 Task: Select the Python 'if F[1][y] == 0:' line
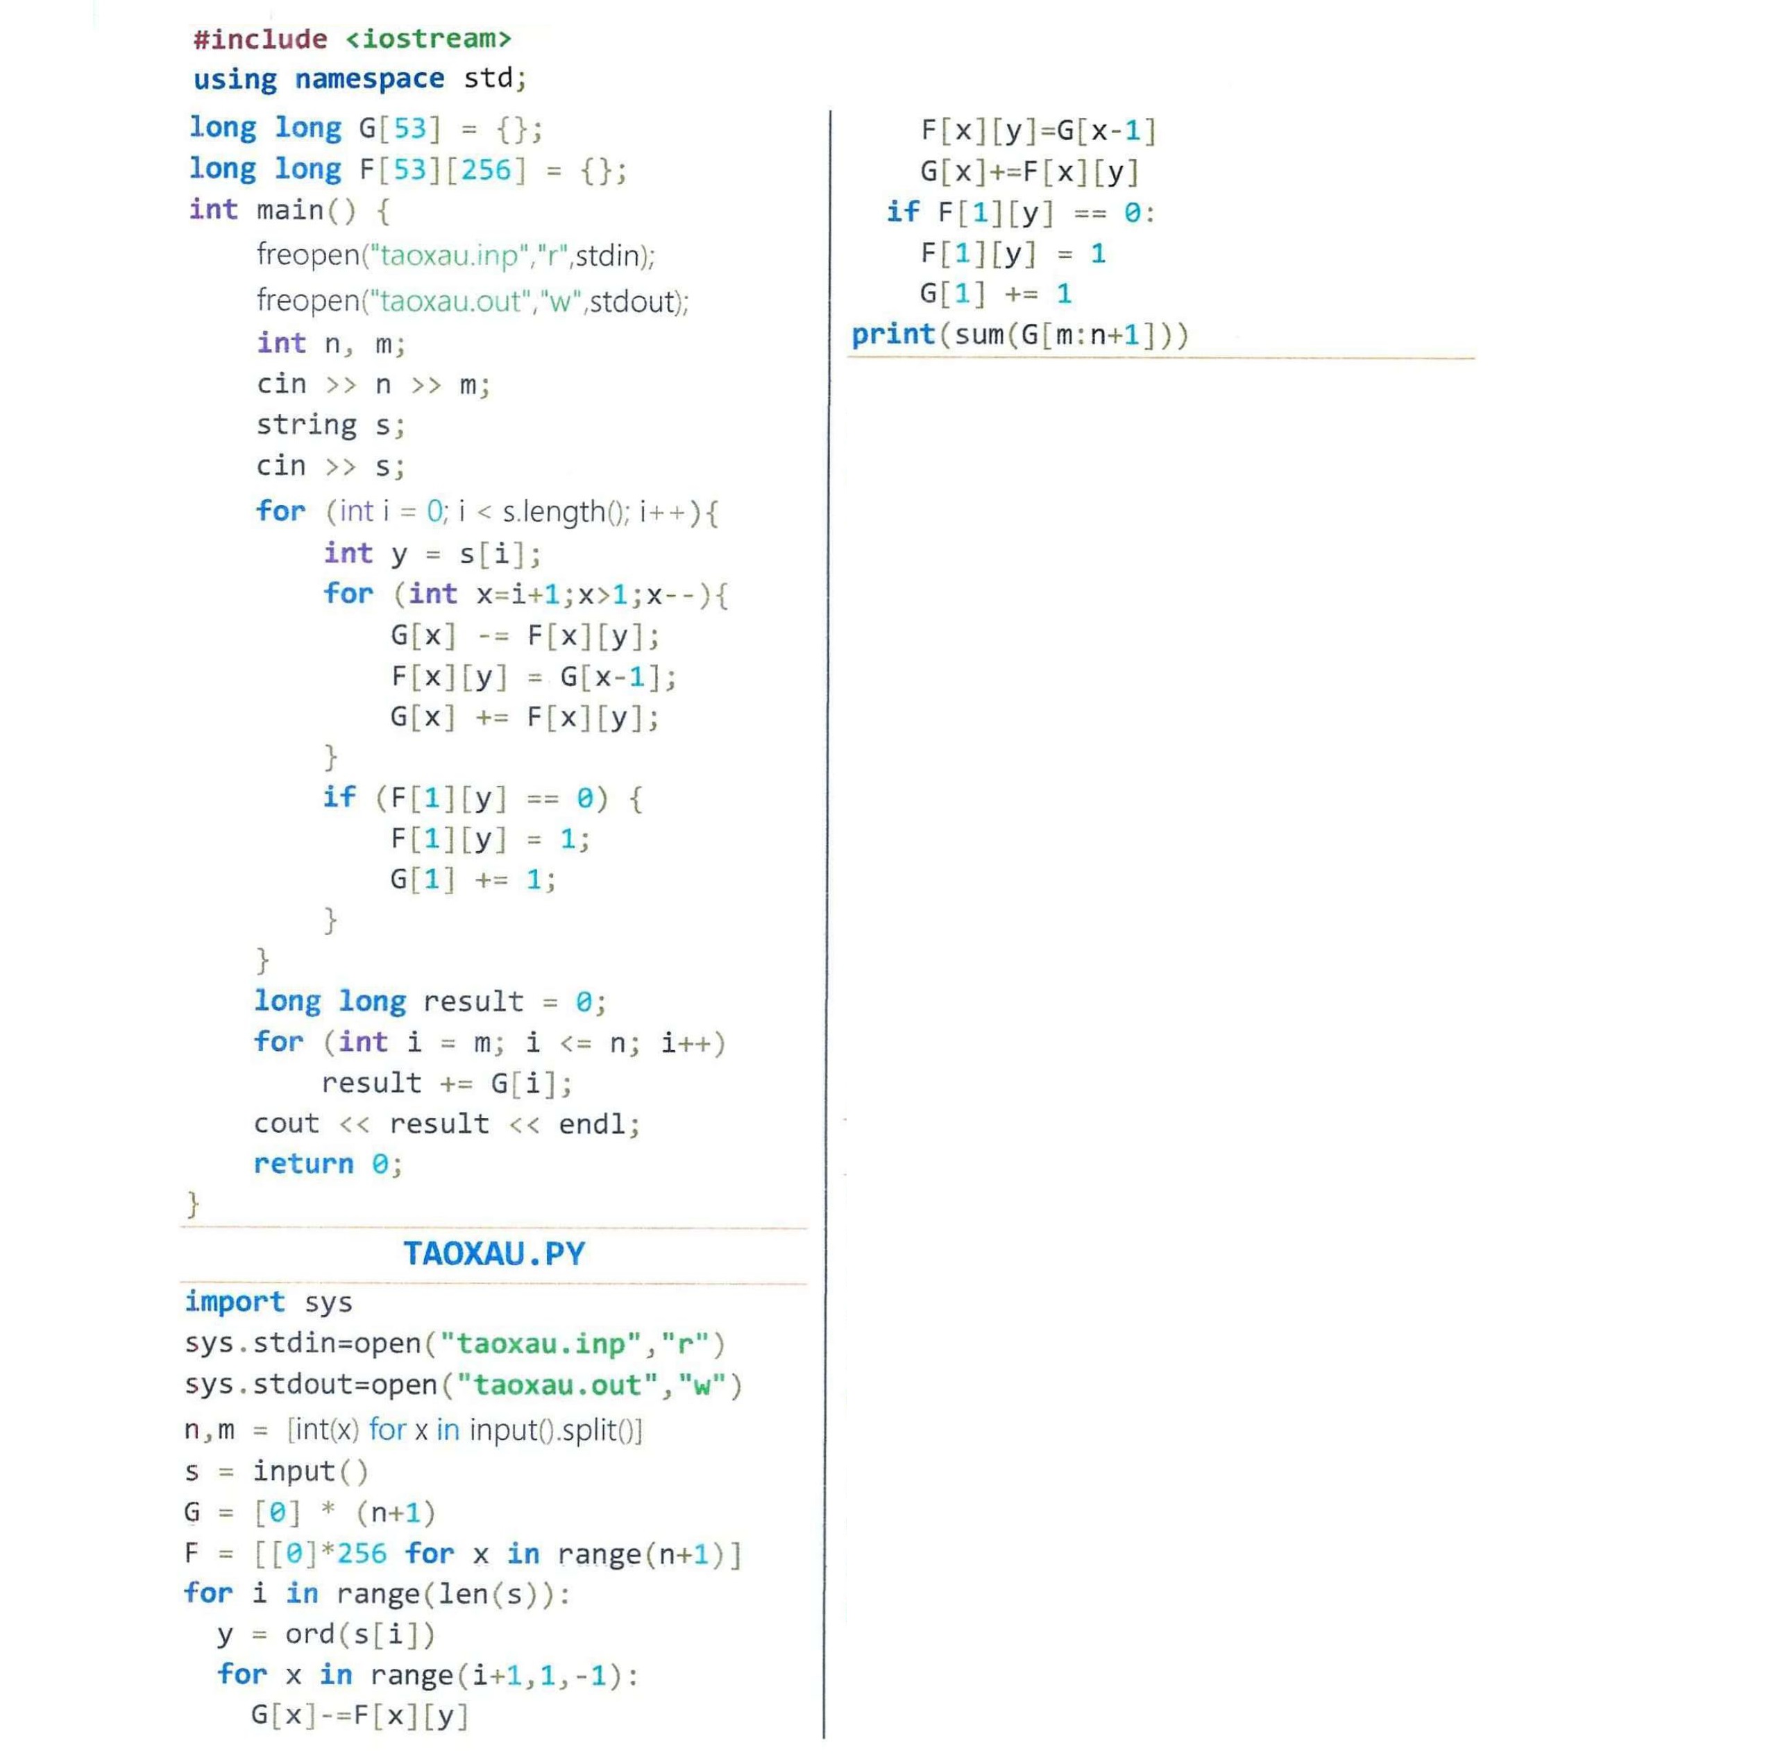1022,213
